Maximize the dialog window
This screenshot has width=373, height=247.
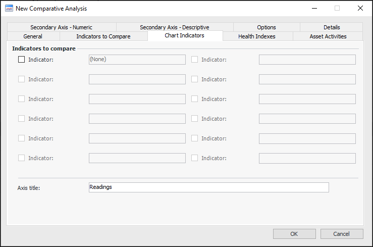pyautogui.click(x=337, y=8)
